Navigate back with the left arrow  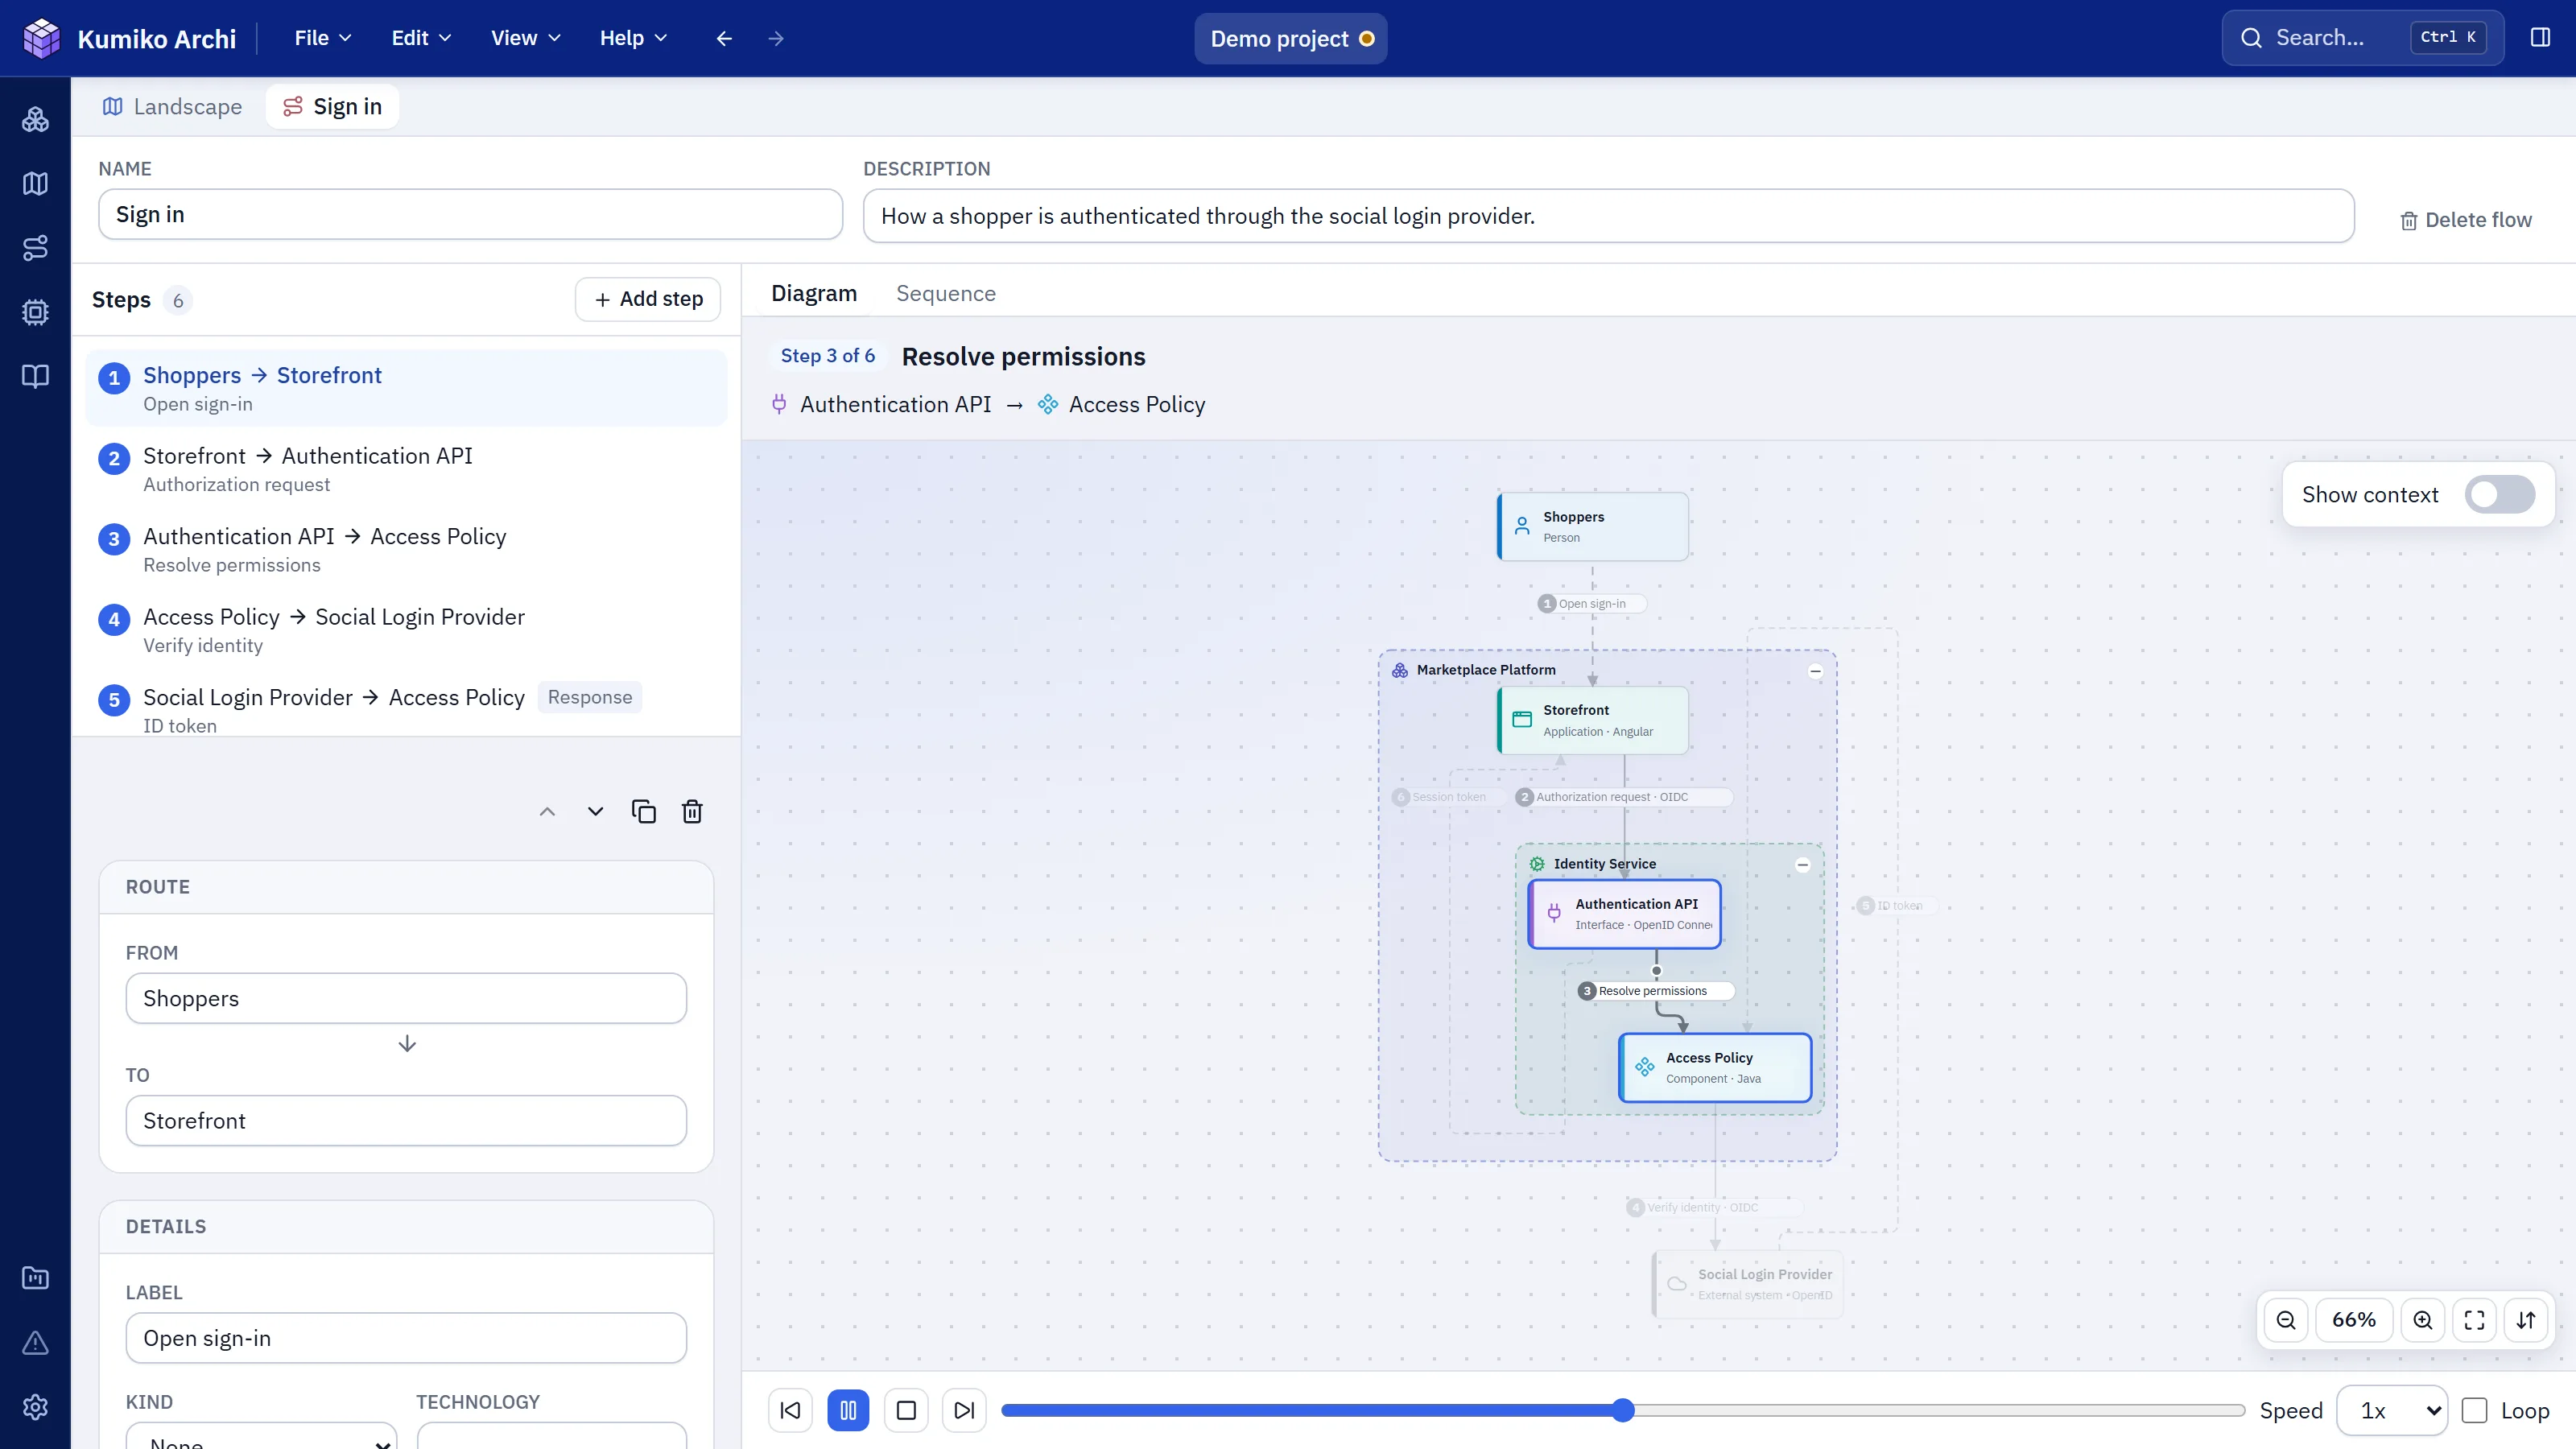click(724, 38)
